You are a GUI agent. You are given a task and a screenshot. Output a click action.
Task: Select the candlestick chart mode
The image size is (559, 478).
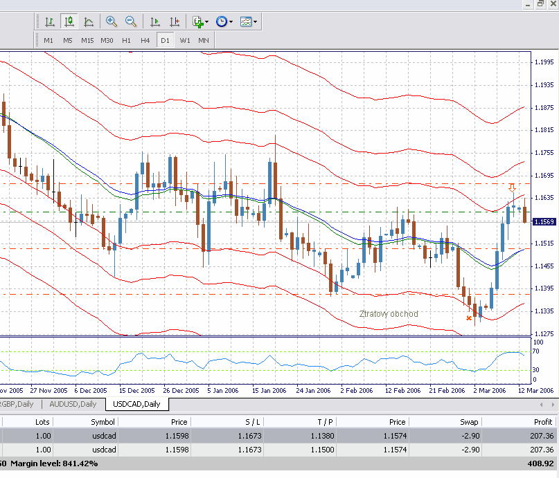pyautogui.click(x=69, y=21)
